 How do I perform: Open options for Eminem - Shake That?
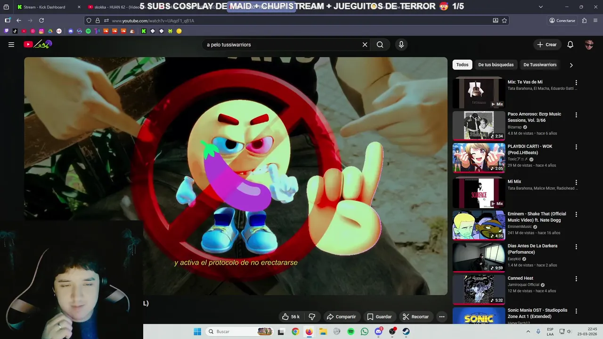[576, 215]
